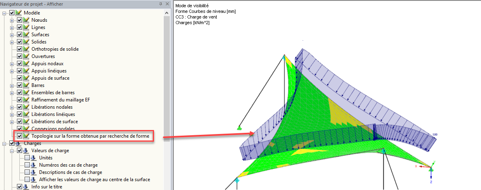This screenshot has width=481, height=190.
Task: Click the Unités load arrow icon
Action: point(33,158)
